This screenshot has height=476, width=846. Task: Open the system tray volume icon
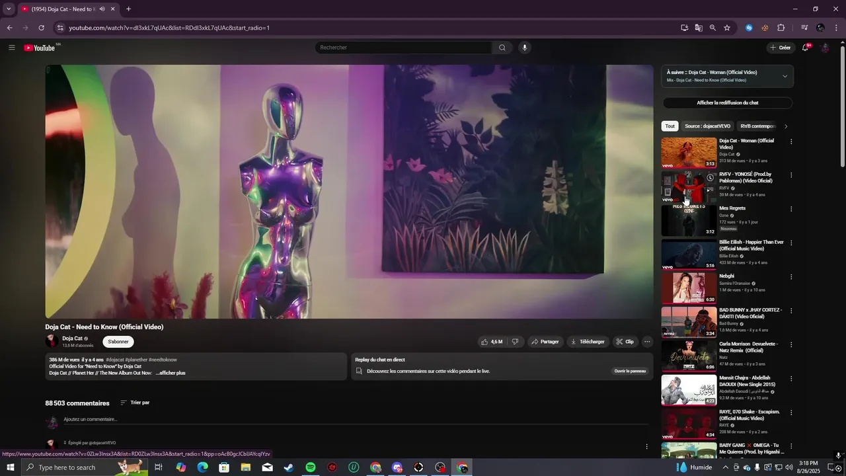788,467
